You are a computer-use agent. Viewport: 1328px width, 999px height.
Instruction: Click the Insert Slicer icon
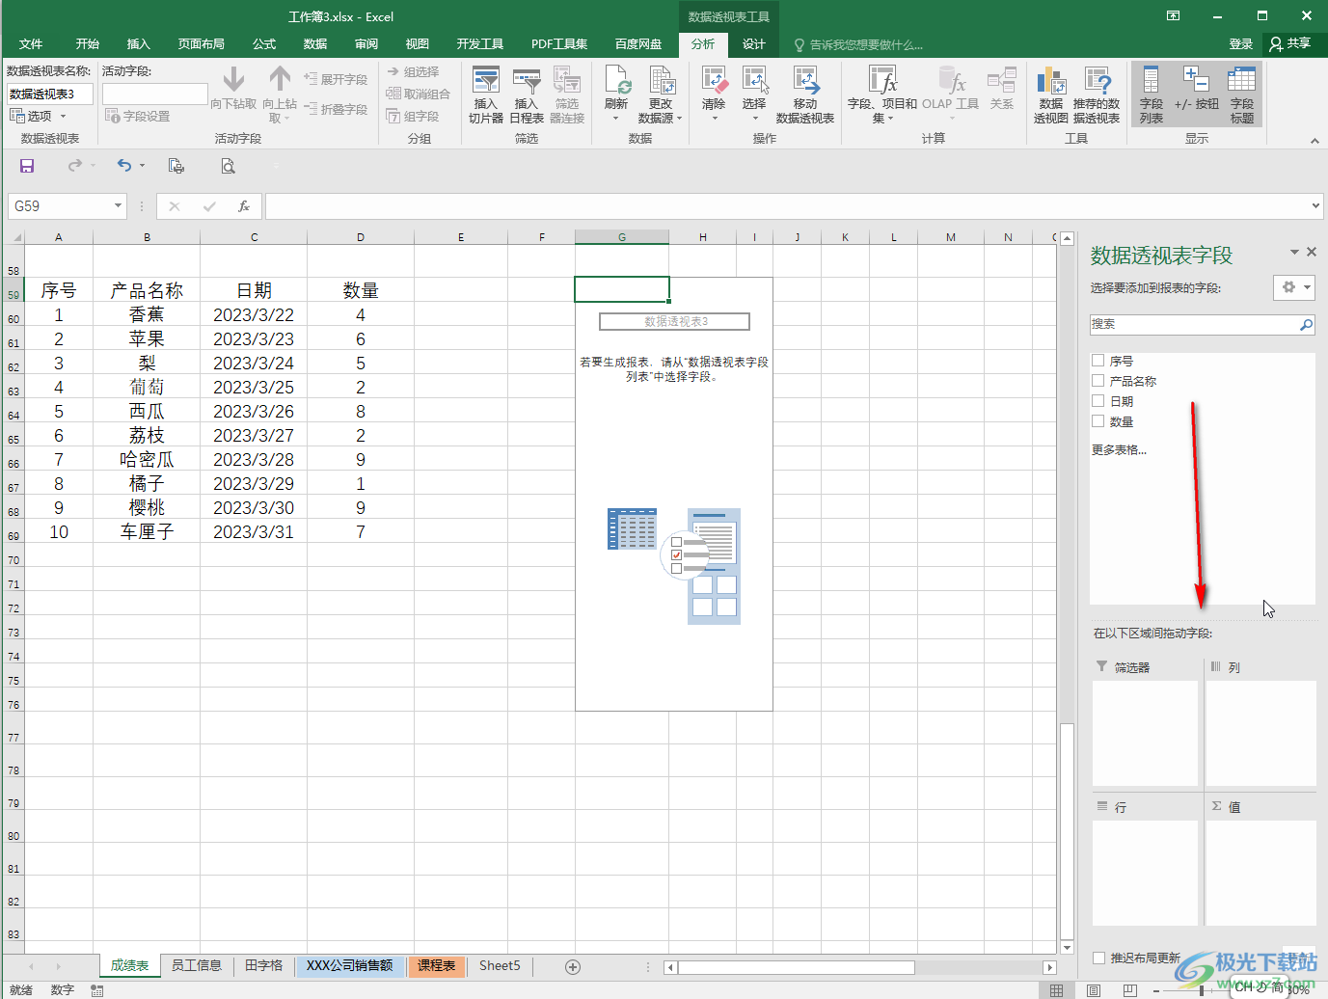[485, 81]
